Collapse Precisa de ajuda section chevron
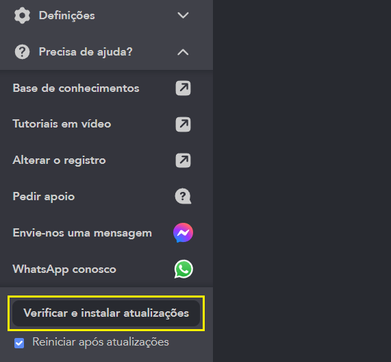The image size is (391, 362). pyautogui.click(x=183, y=52)
